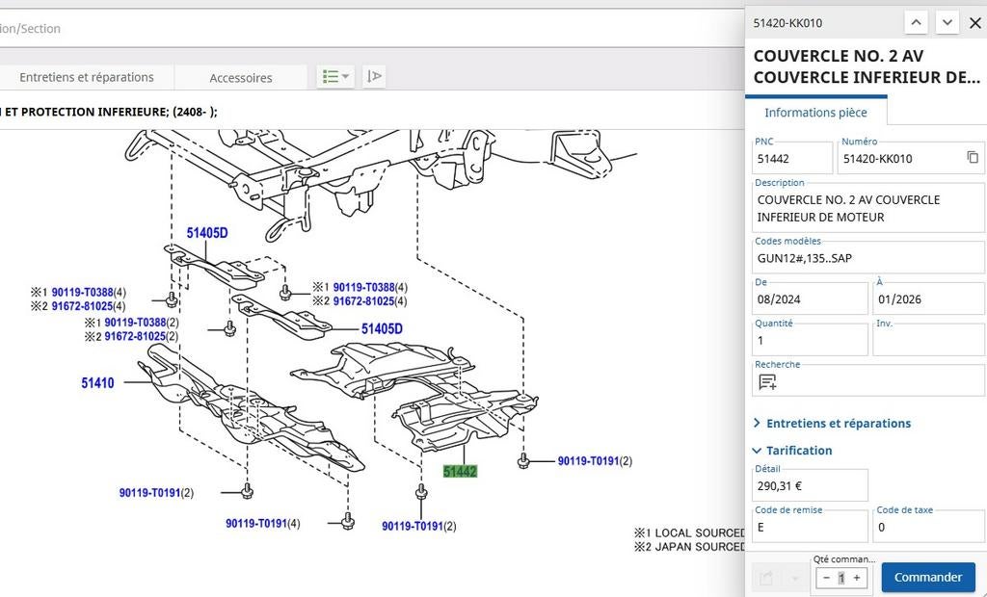Close the part details panel

pyautogui.click(x=975, y=23)
